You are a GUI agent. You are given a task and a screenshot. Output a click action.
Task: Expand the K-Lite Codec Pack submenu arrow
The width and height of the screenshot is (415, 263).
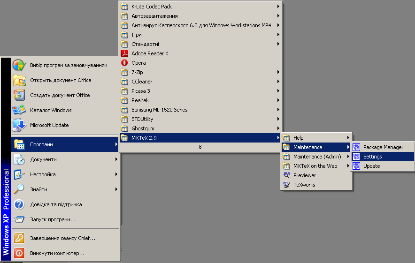click(x=278, y=7)
